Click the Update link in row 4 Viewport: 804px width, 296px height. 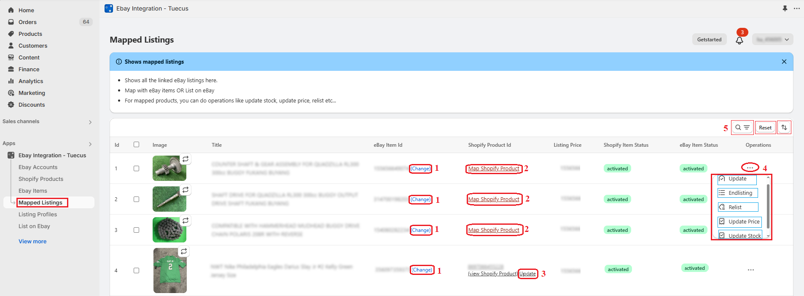pyautogui.click(x=527, y=274)
